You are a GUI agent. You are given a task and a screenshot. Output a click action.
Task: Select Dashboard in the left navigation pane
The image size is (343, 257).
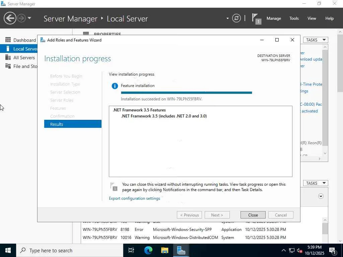click(19, 40)
